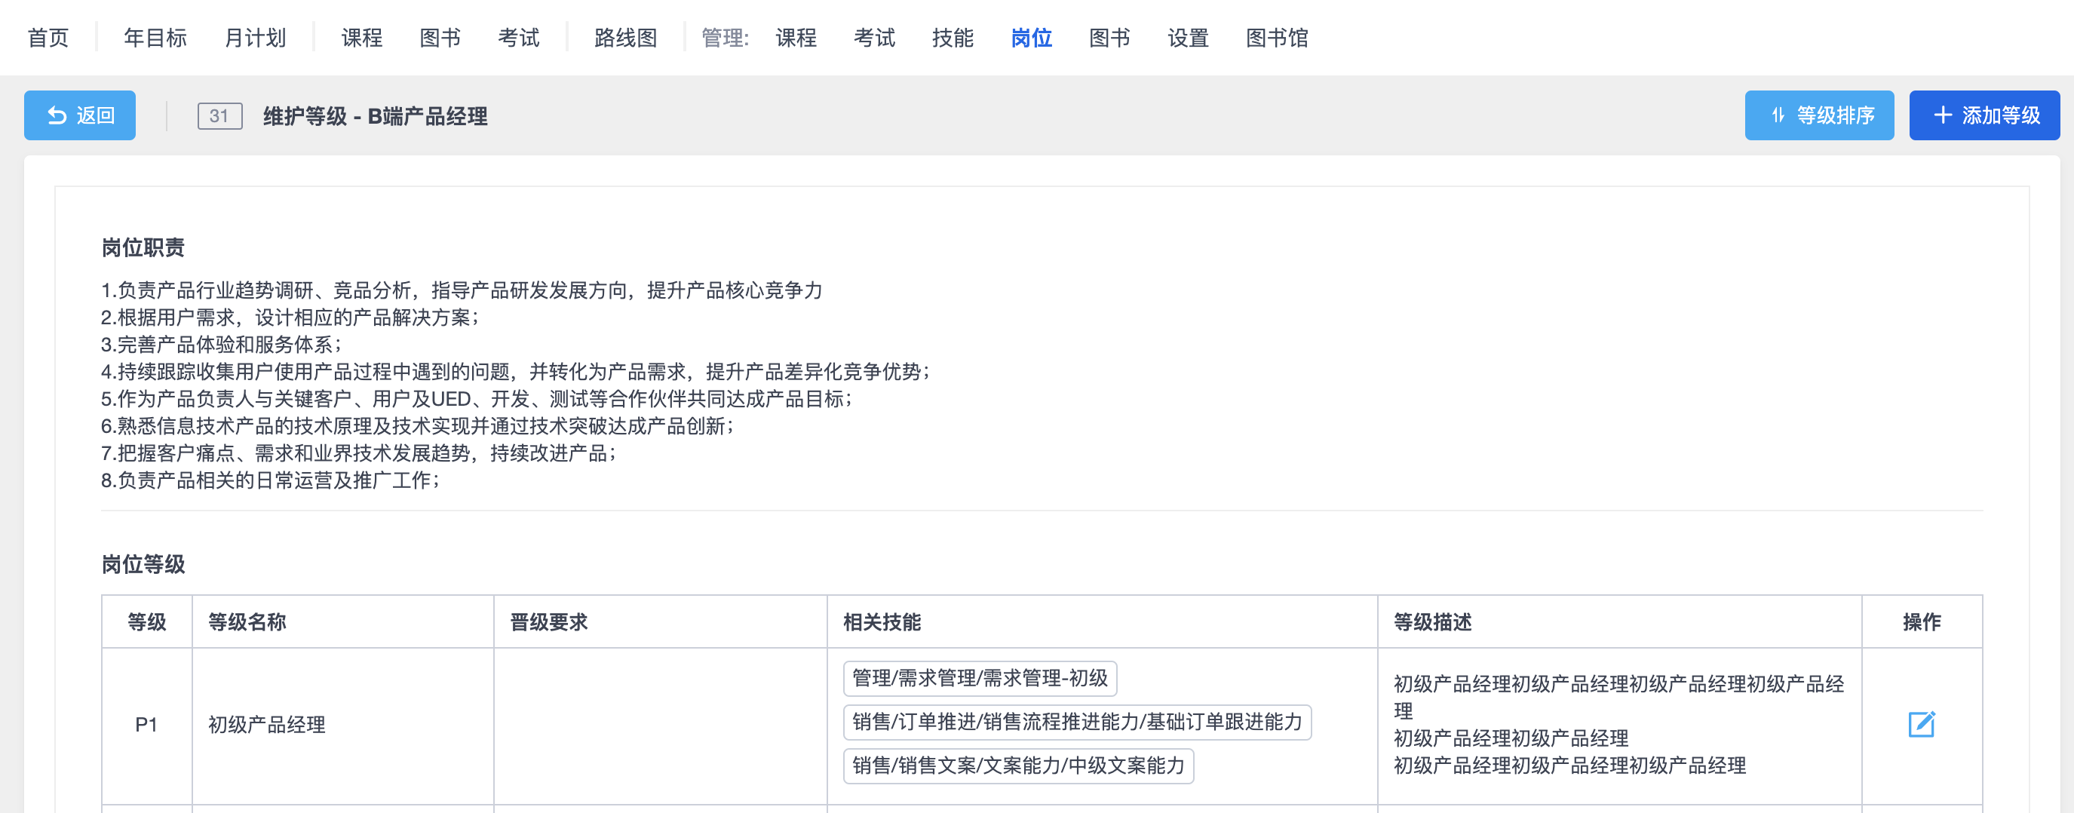
Task: Open the 图书馆 library menu item
Action: click(x=1277, y=38)
